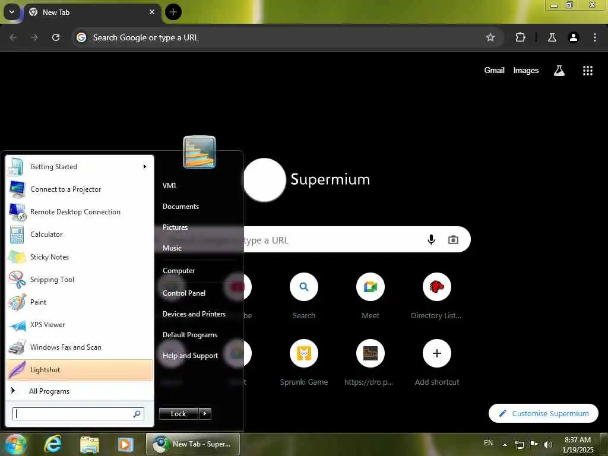Open the VM1 user folder
Image resolution: width=608 pixels, height=456 pixels.
[169, 186]
